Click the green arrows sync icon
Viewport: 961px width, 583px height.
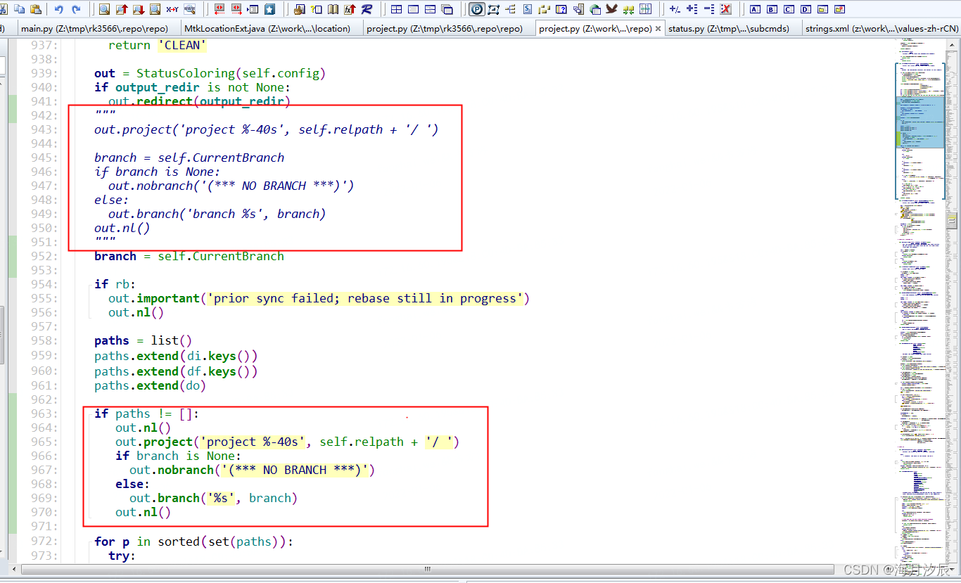tap(628, 10)
